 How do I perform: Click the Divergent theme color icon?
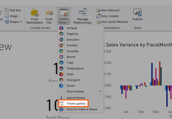click(61, 80)
